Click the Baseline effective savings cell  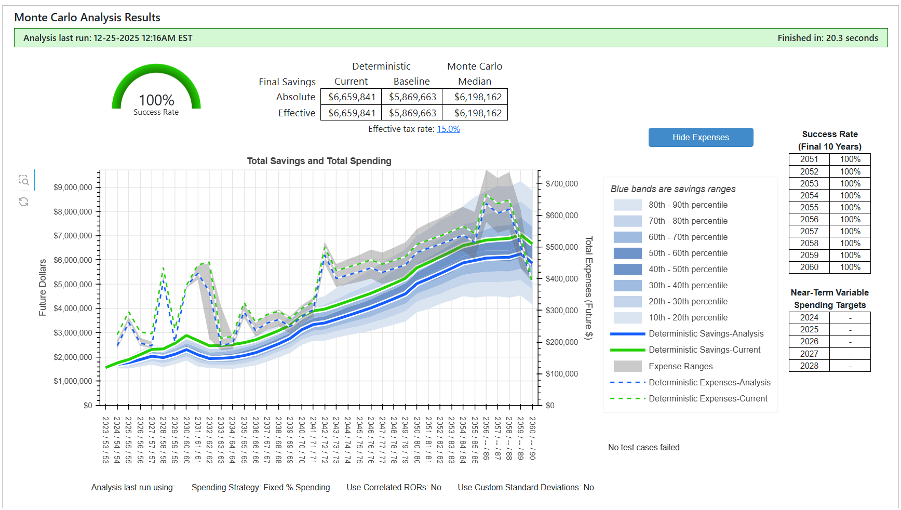pos(412,113)
